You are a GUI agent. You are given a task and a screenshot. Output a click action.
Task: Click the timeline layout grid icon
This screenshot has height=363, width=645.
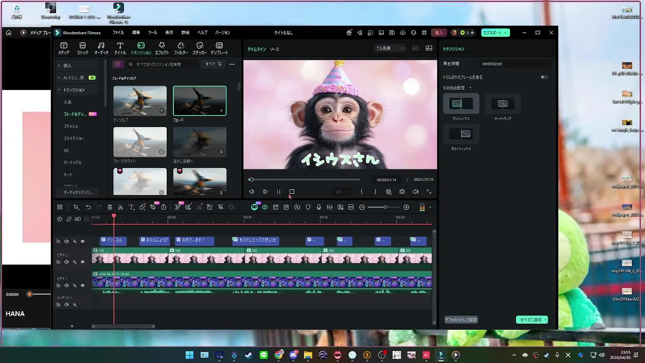(x=59, y=207)
